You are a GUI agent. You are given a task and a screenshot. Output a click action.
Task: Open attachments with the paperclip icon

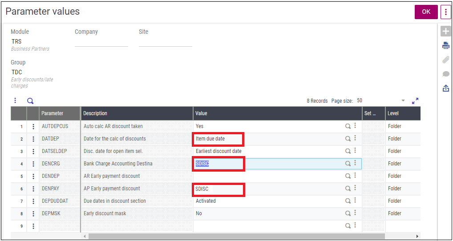446,60
